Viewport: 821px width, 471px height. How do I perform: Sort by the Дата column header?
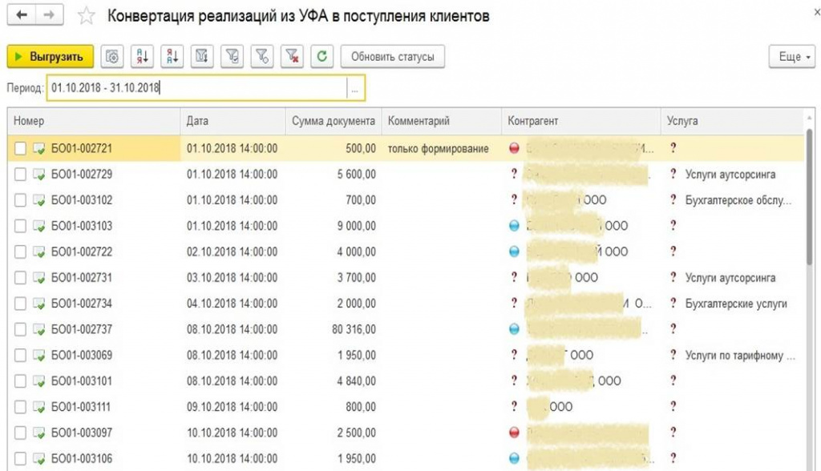[x=197, y=121]
